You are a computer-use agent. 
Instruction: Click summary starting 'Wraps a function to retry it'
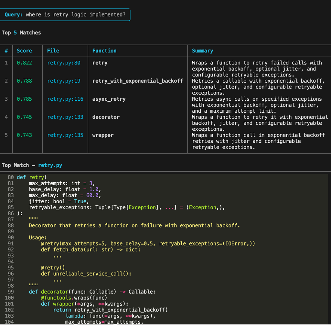point(260,123)
